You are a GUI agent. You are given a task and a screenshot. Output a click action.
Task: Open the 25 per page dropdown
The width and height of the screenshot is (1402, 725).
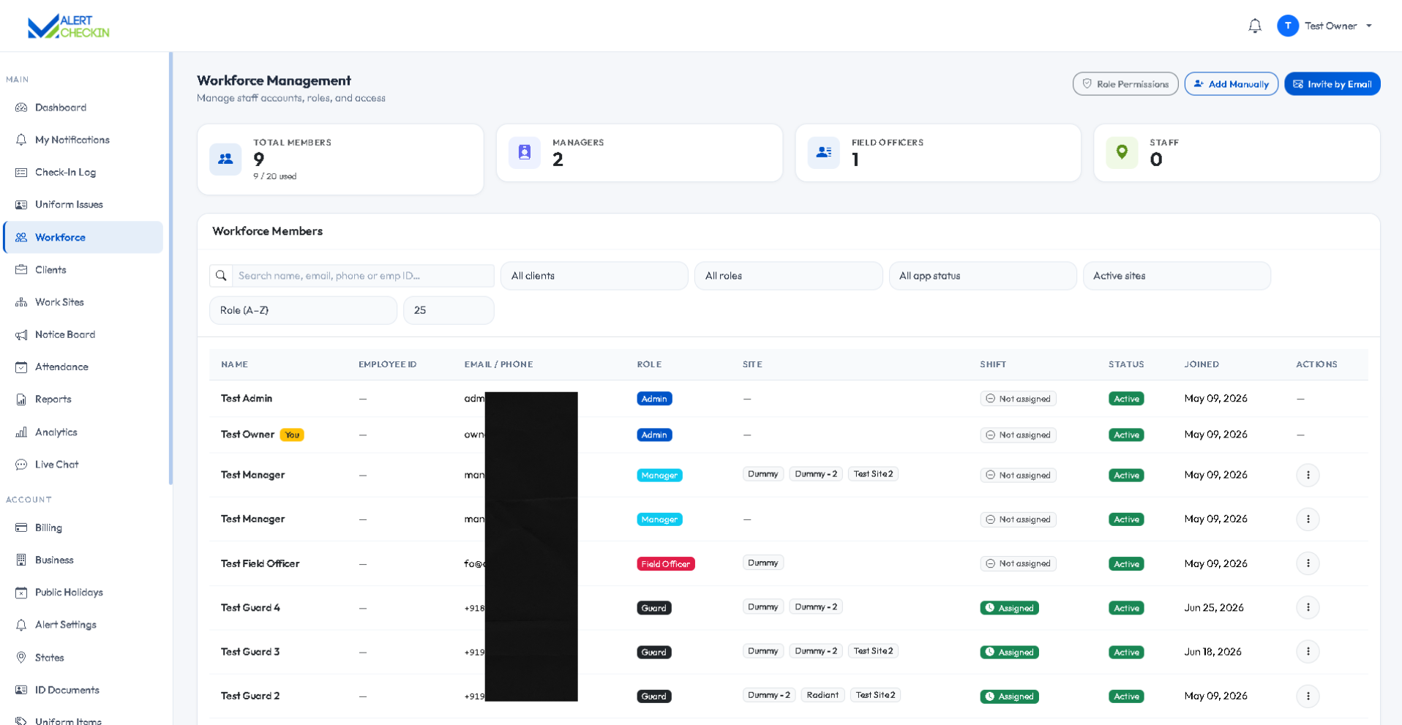[449, 310]
